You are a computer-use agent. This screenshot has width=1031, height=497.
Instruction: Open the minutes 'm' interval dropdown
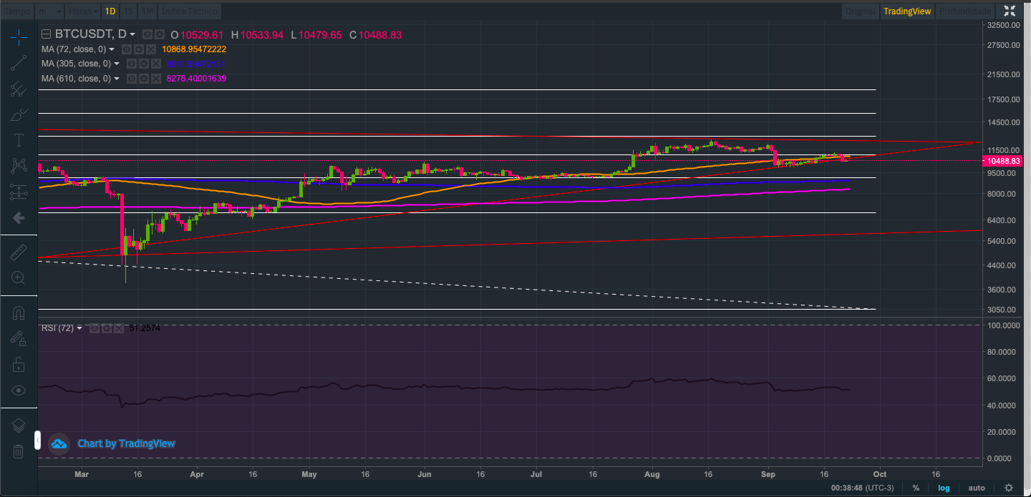[x=49, y=11]
